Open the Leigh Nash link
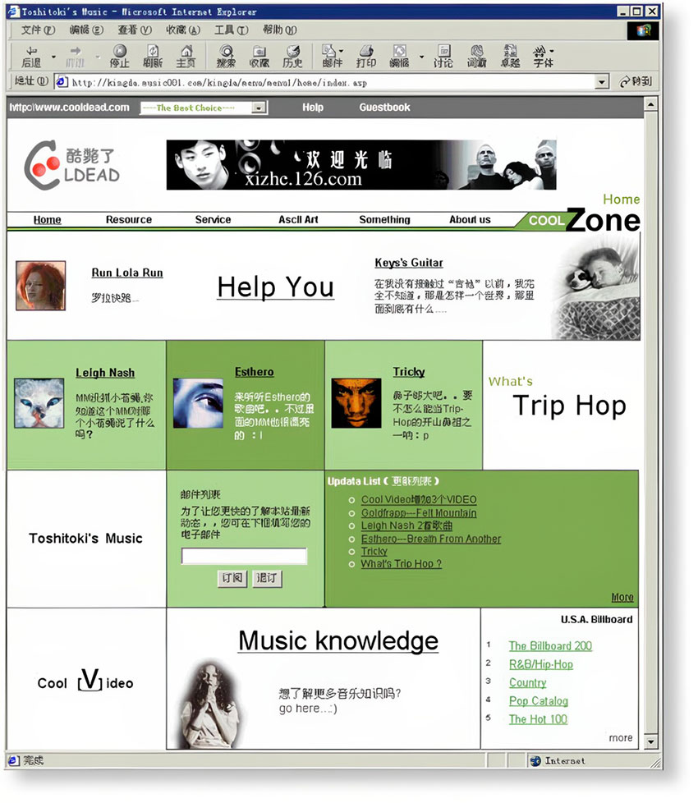Image resolution: width=698 pixels, height=803 pixels. tap(105, 373)
